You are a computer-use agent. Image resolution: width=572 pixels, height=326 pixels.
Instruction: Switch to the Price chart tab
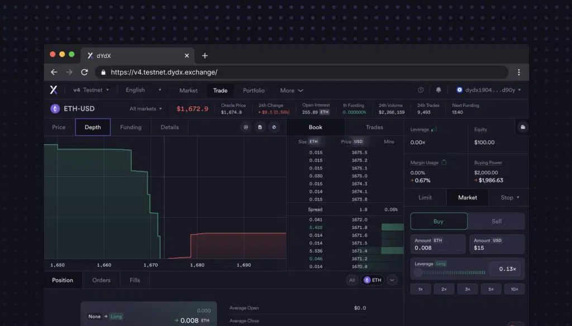tap(59, 127)
